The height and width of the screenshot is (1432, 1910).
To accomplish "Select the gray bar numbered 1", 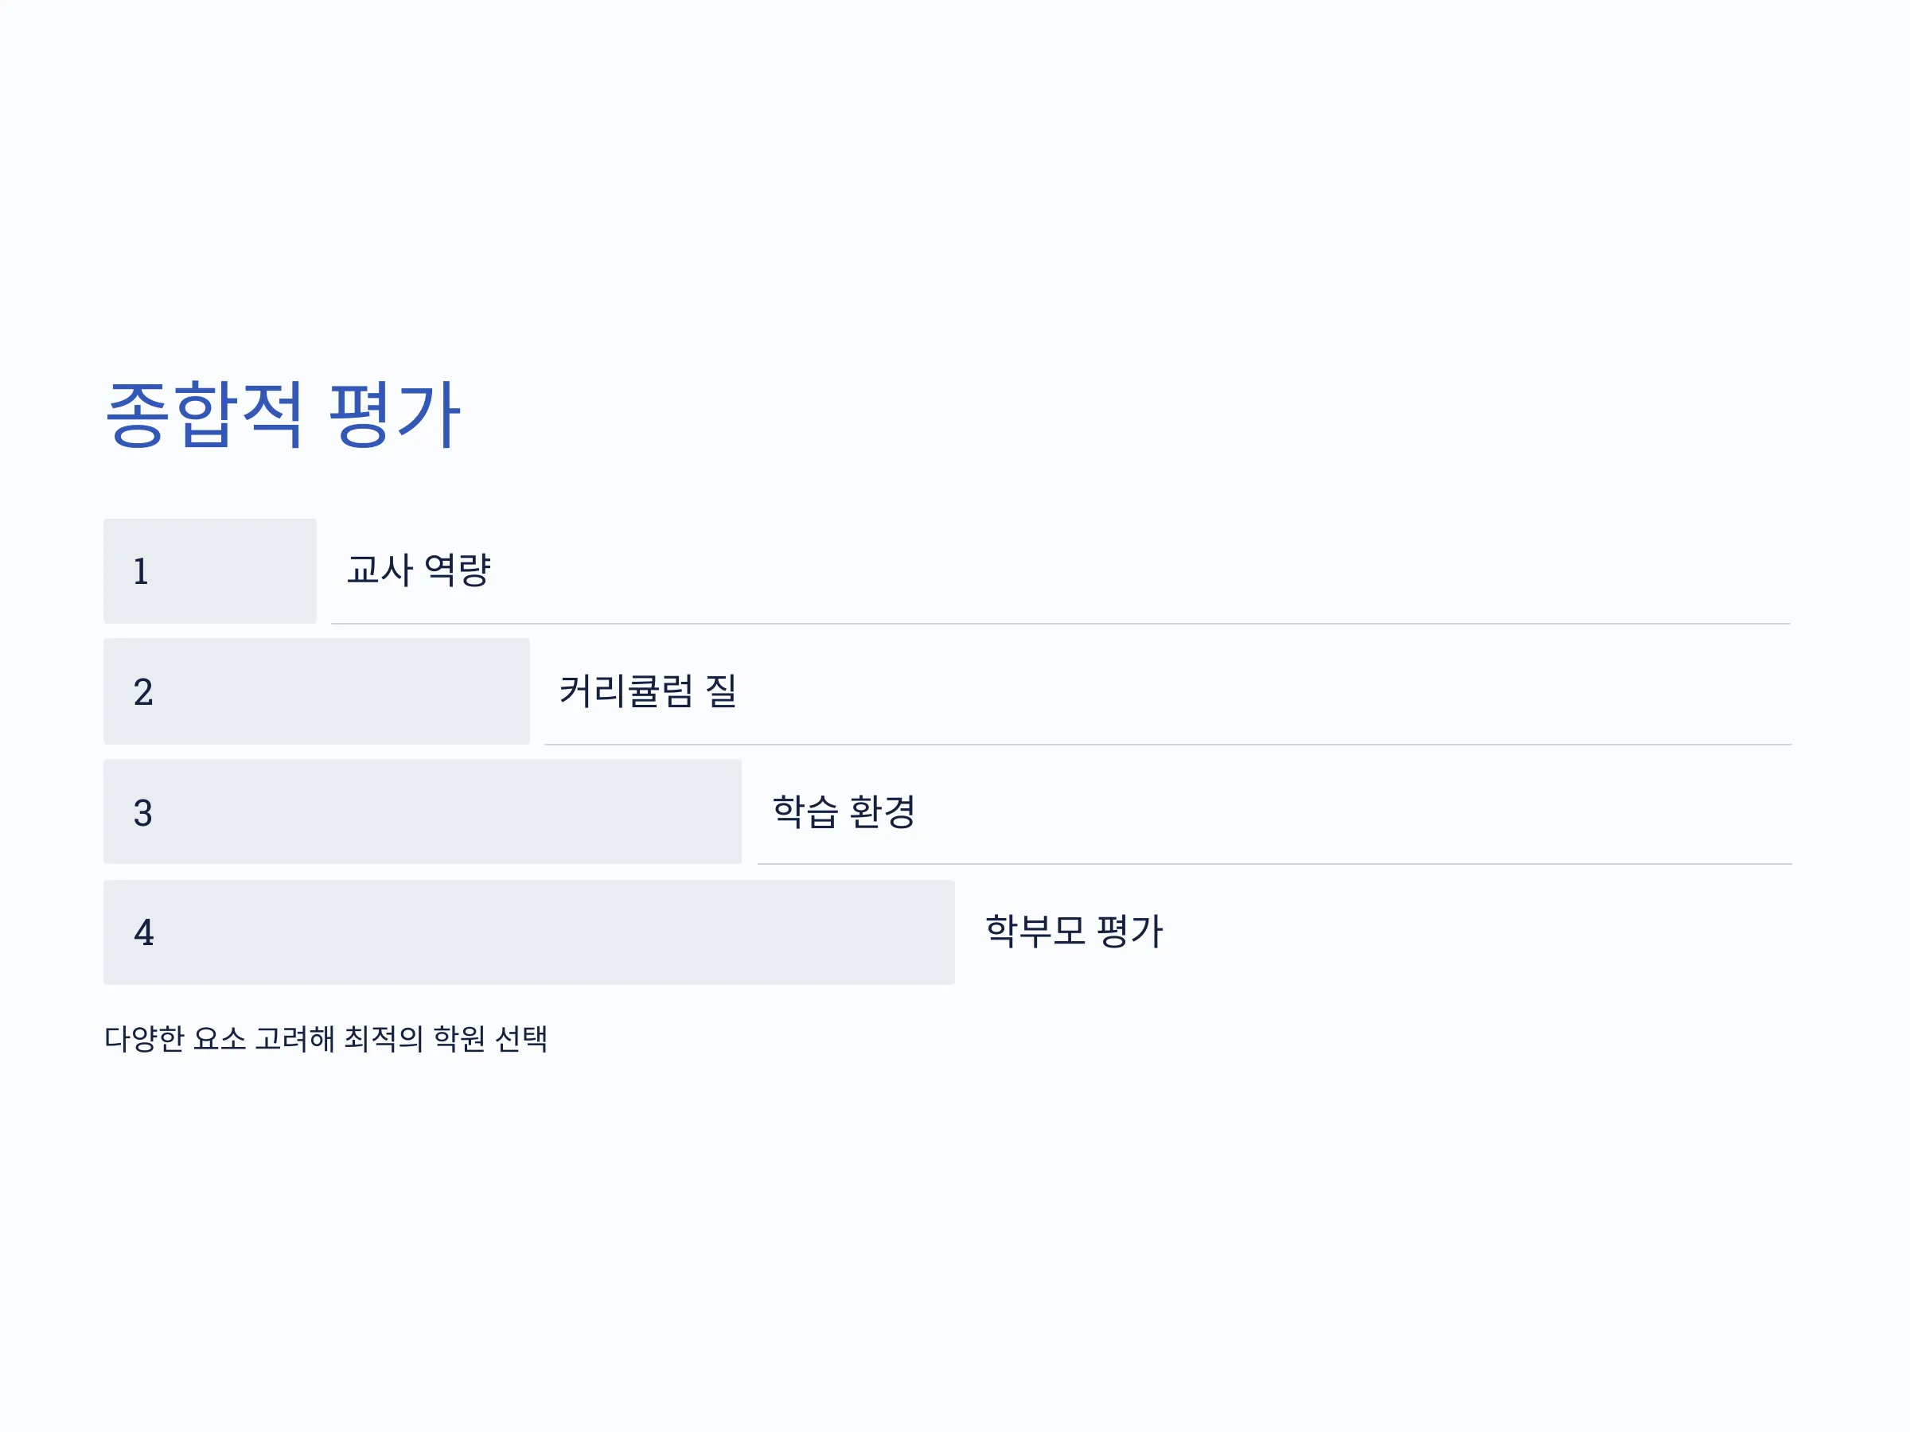I will click(210, 570).
